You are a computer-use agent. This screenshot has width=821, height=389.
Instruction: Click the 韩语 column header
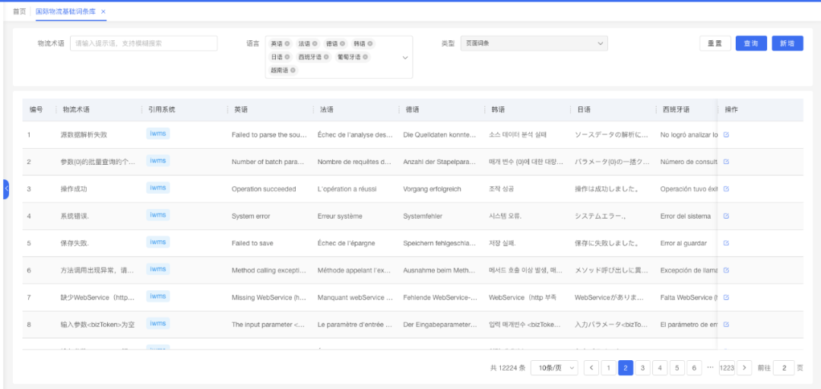click(x=499, y=110)
